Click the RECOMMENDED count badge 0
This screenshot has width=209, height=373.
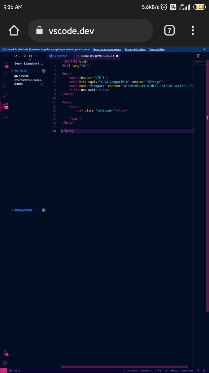point(44,210)
